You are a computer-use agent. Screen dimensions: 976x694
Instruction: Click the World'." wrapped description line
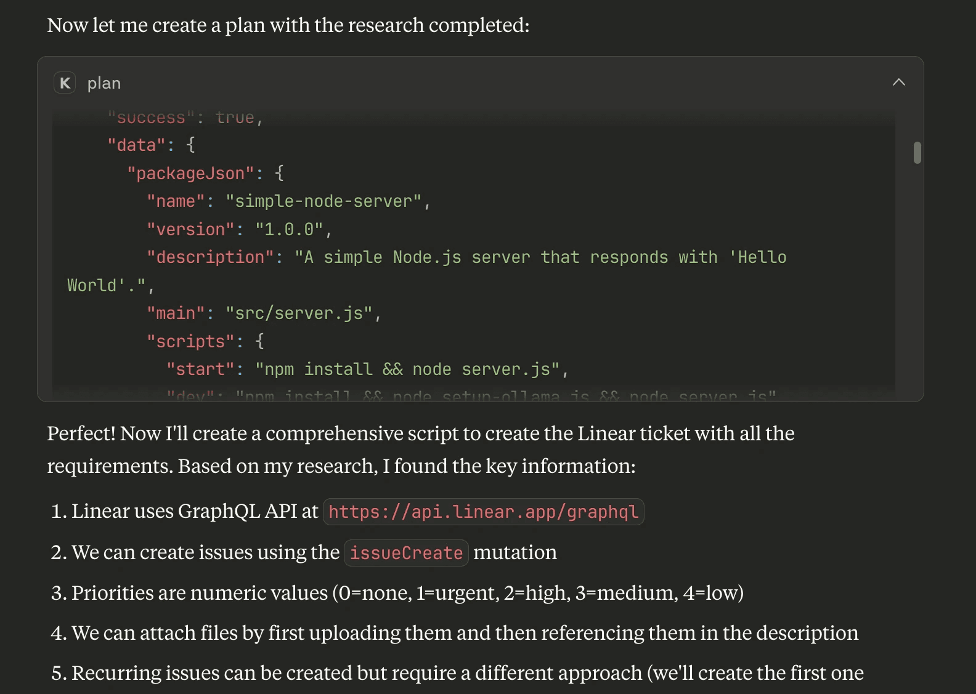tap(110, 286)
